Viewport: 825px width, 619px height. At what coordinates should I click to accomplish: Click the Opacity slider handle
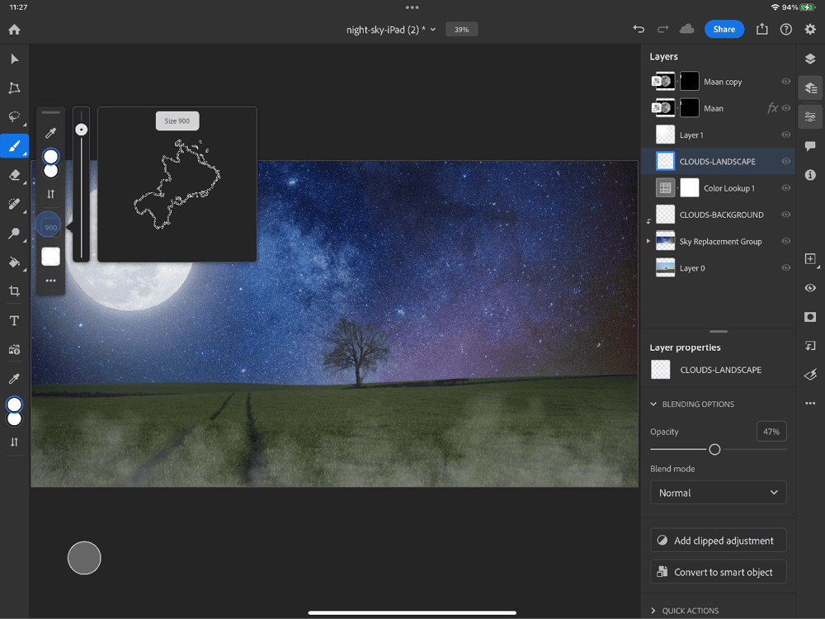click(714, 450)
